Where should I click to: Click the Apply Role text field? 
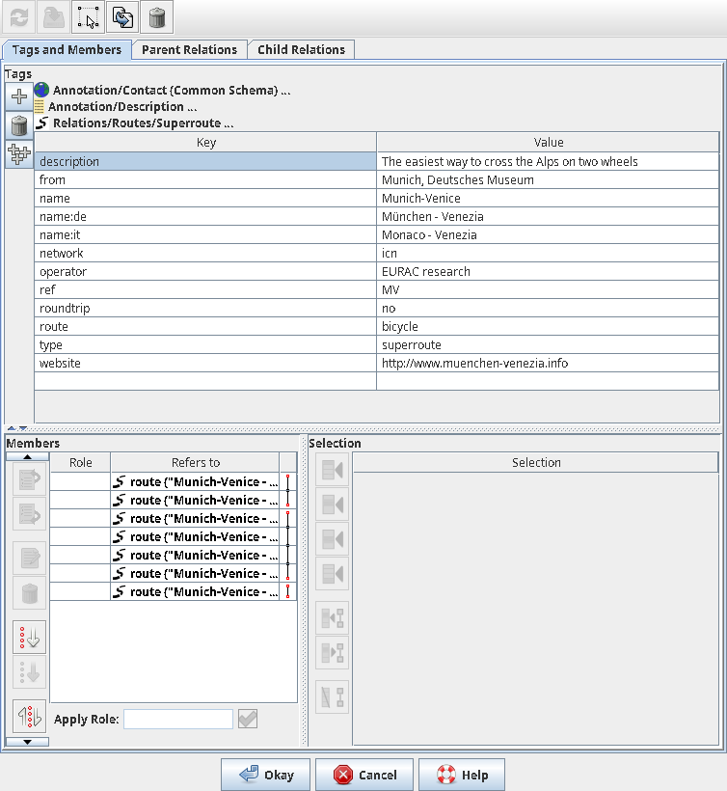coord(178,719)
